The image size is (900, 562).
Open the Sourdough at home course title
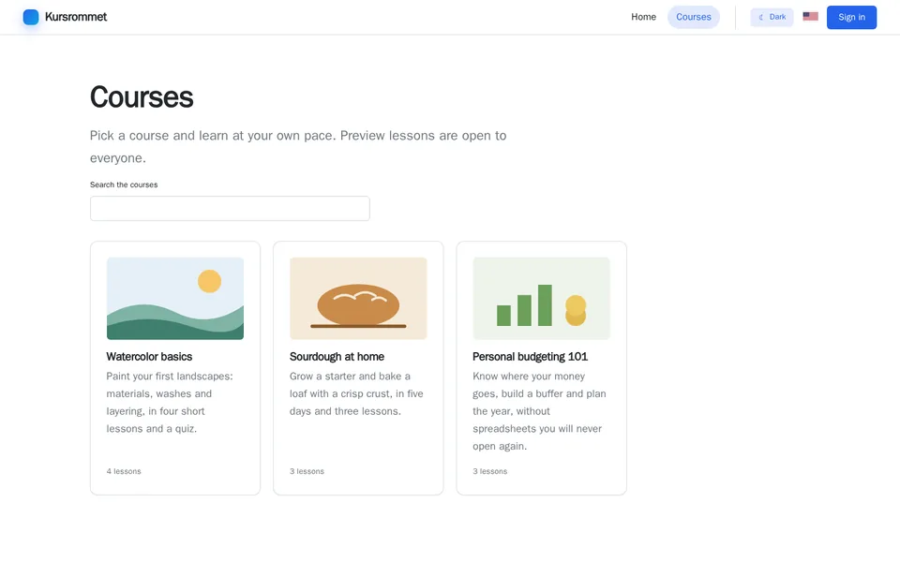pyautogui.click(x=337, y=357)
